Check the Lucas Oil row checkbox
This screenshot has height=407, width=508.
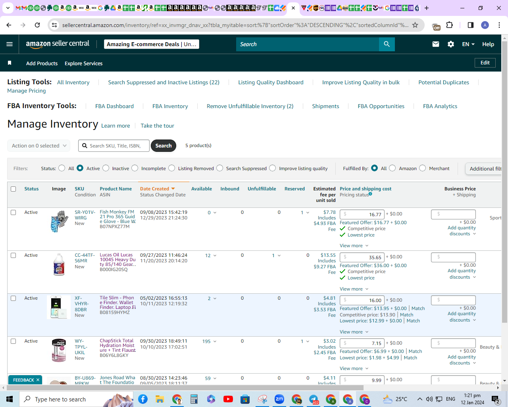(x=13, y=255)
